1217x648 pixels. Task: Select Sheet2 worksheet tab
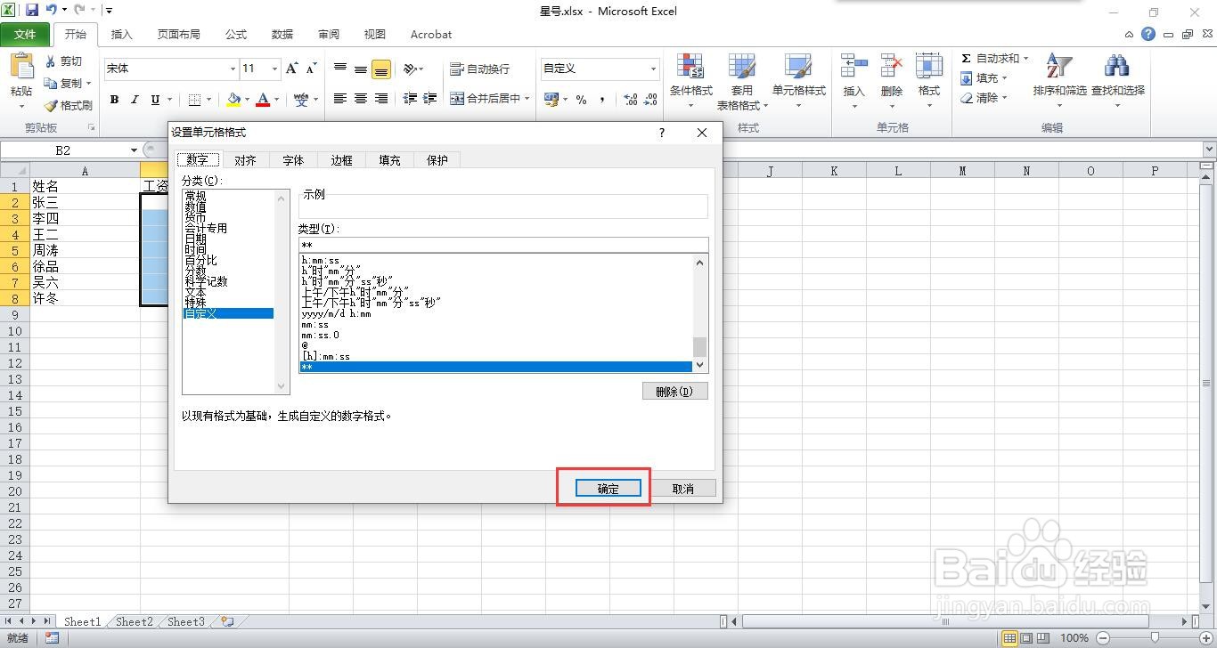pos(135,622)
